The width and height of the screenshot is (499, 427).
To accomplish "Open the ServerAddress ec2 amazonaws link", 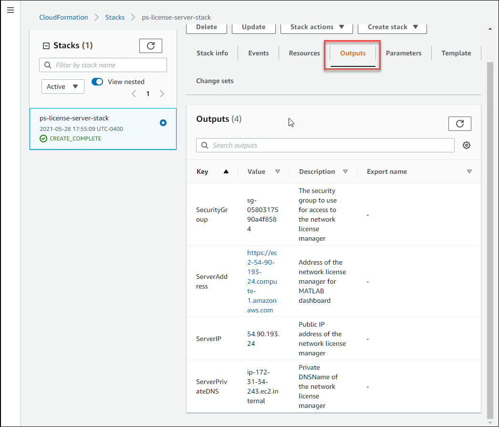I will 262,281.
